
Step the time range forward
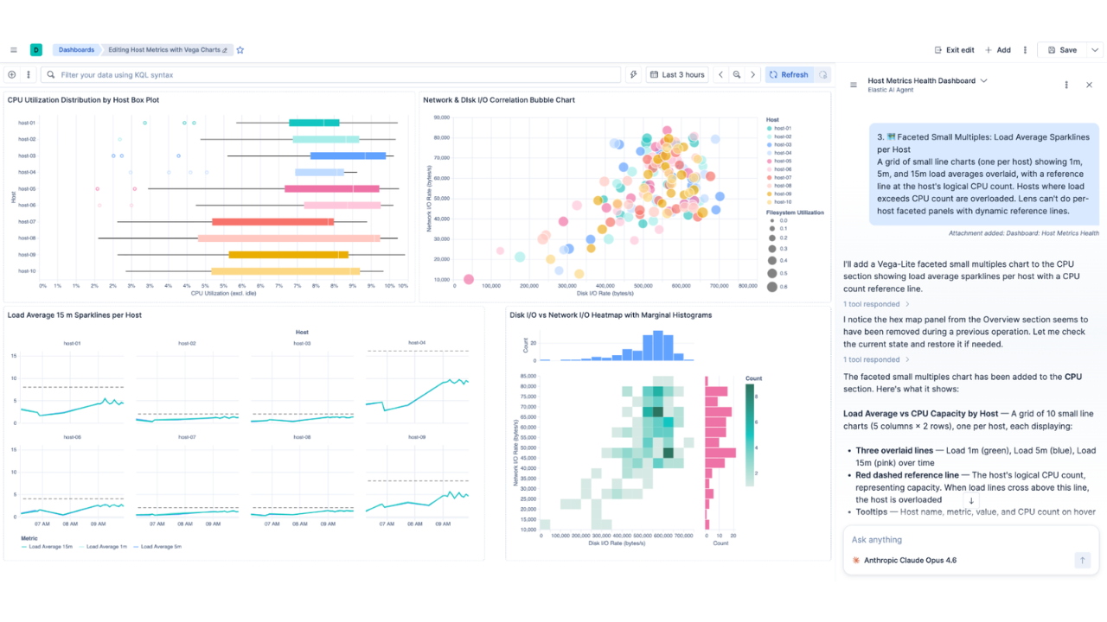pyautogui.click(x=753, y=75)
